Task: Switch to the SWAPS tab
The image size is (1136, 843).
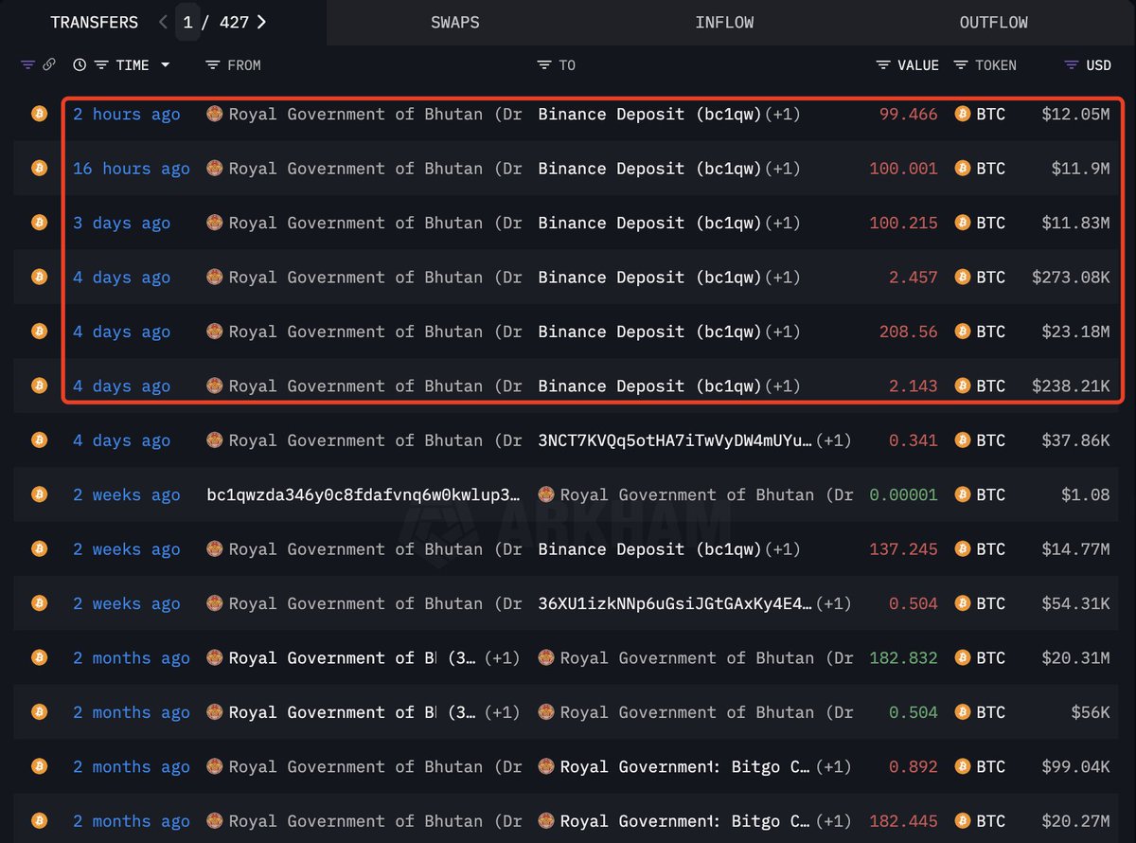Action: (455, 23)
